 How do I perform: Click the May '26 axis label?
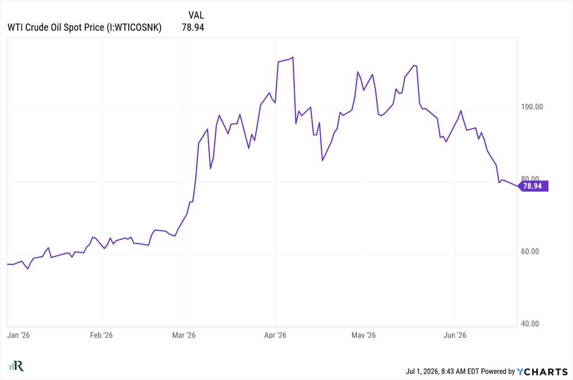364,335
